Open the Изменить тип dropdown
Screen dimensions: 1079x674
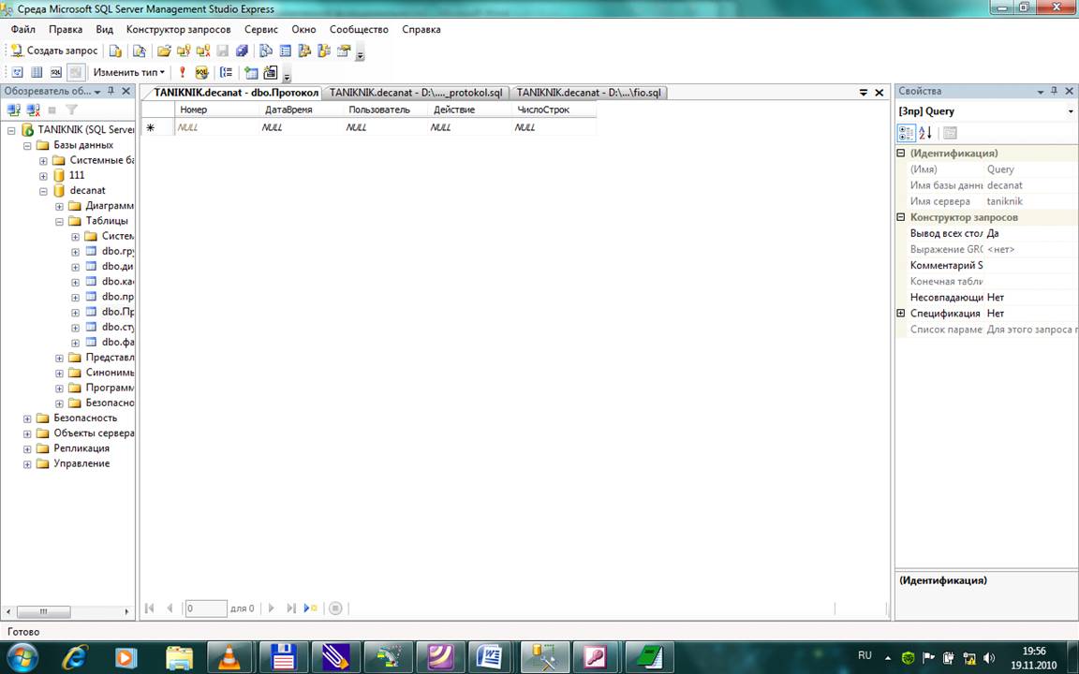[x=128, y=72]
